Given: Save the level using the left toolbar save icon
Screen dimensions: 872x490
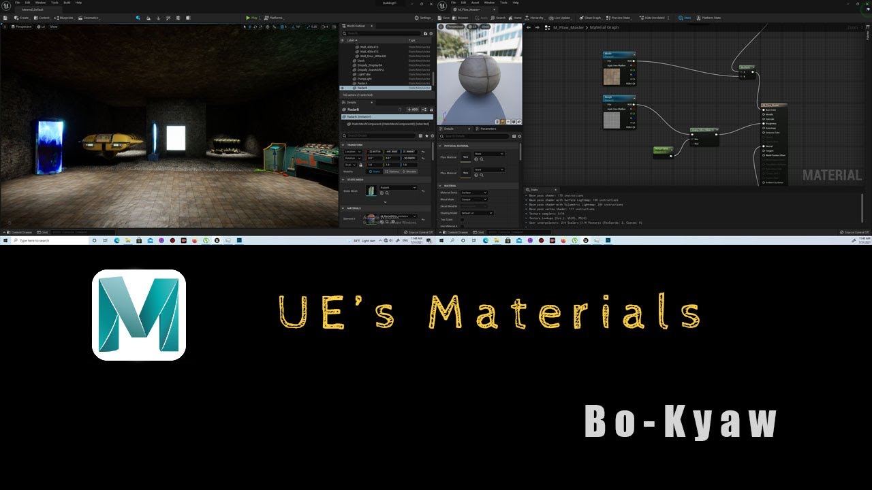Looking at the screenshot, I should coord(5,18).
